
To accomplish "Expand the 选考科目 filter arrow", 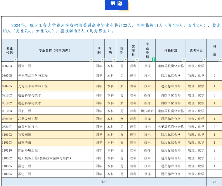I will 204,60.
